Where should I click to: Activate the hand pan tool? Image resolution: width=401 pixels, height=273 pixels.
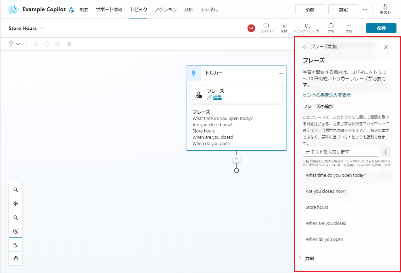(x=16, y=258)
